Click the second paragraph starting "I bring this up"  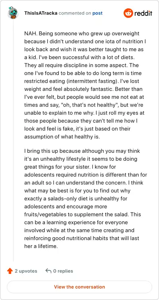pyautogui.click(x=85, y=198)
